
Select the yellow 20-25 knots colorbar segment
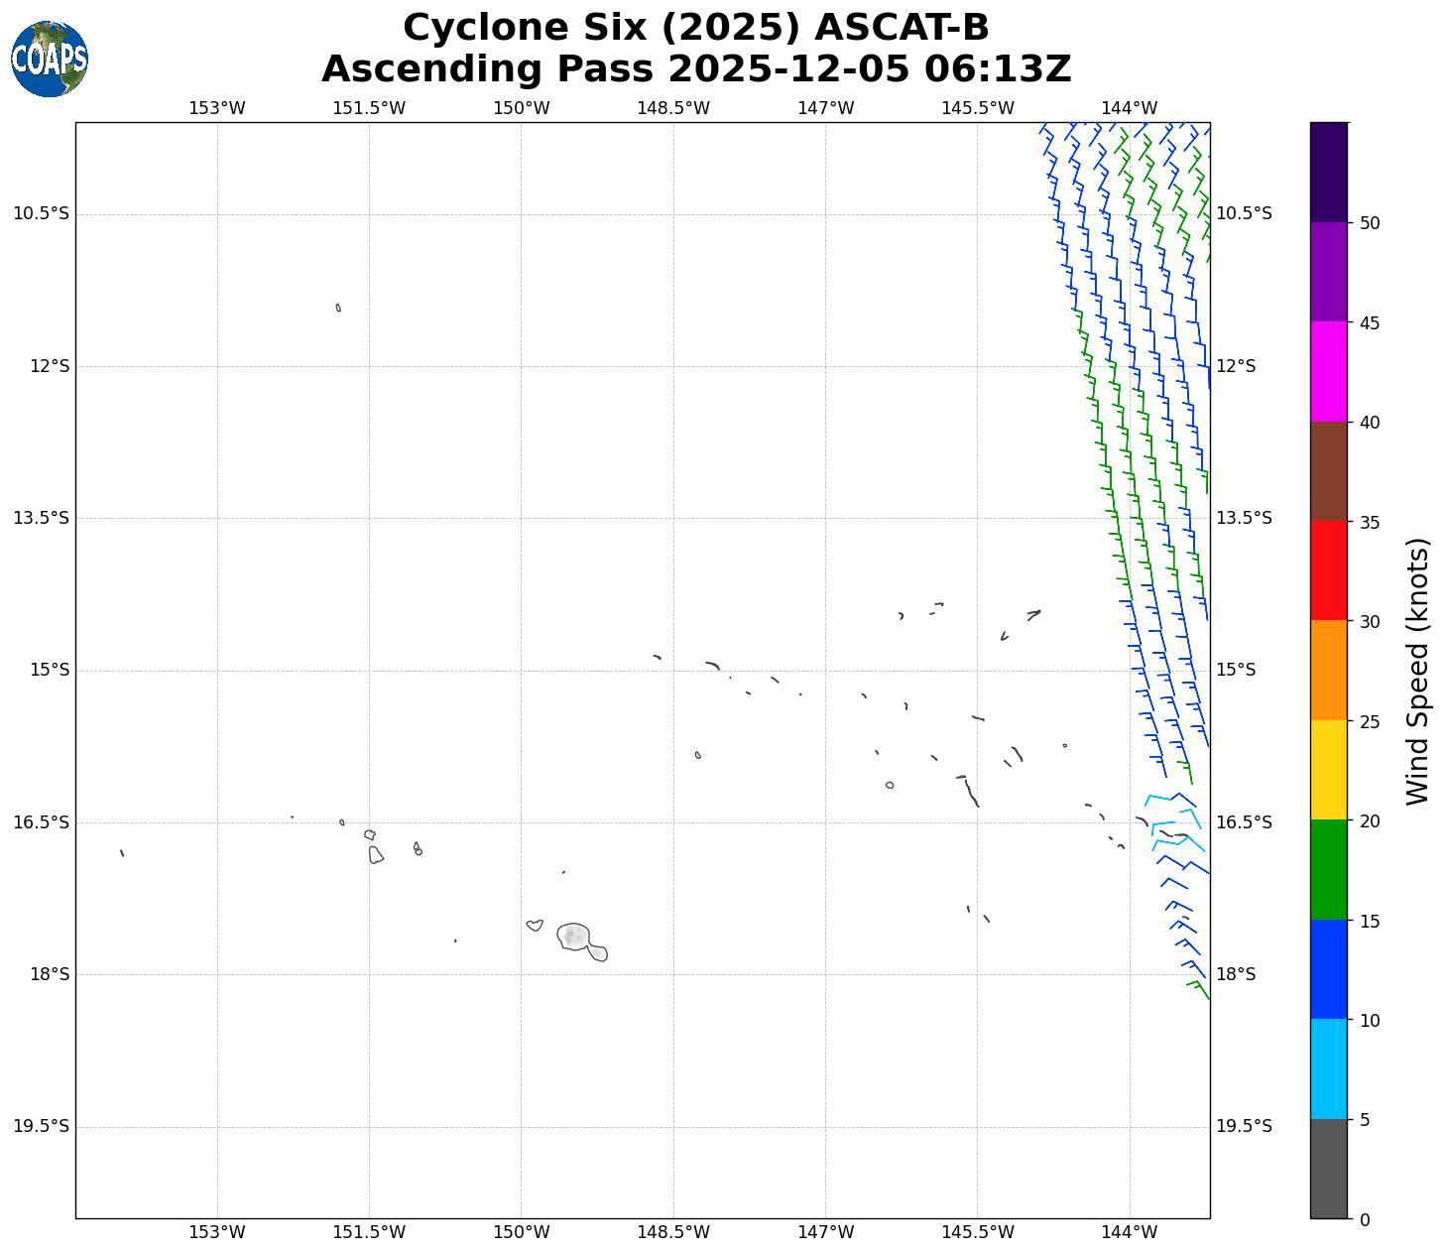point(1328,770)
